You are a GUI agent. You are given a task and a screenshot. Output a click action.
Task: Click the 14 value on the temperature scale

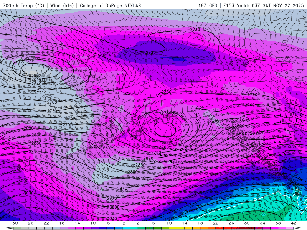185,223
